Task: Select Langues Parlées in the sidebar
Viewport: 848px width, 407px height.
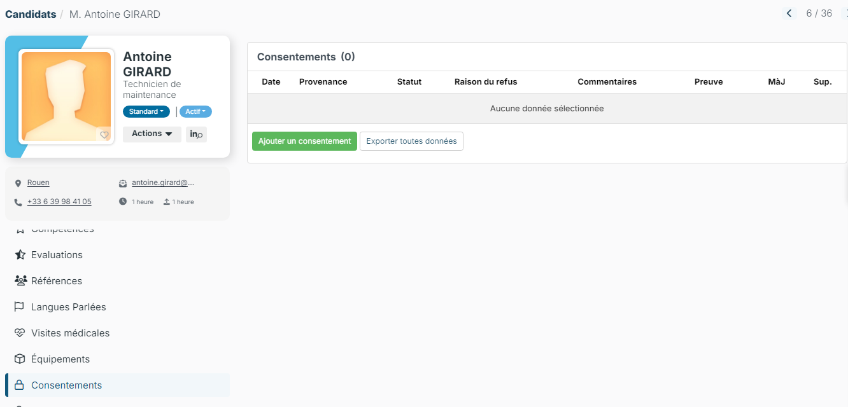Action: point(117,307)
